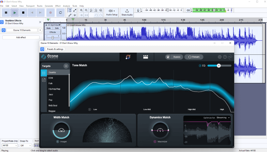Toggle Realtime Effects master power button
Image resolution: width=267 pixels, height=152 pixels.
2,22
